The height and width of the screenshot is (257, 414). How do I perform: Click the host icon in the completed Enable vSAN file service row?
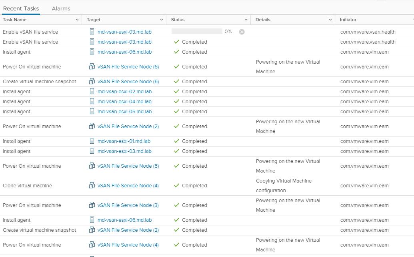92,42
